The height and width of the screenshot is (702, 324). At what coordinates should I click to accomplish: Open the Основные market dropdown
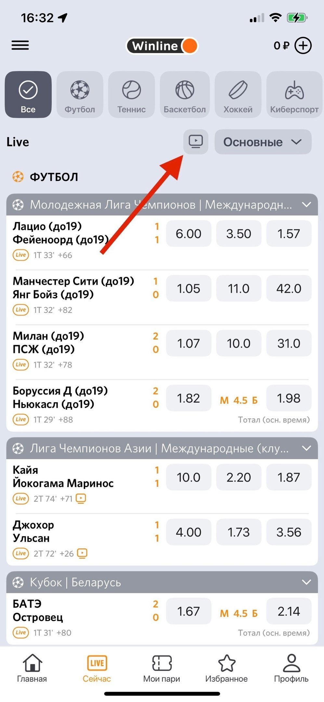pos(263,142)
